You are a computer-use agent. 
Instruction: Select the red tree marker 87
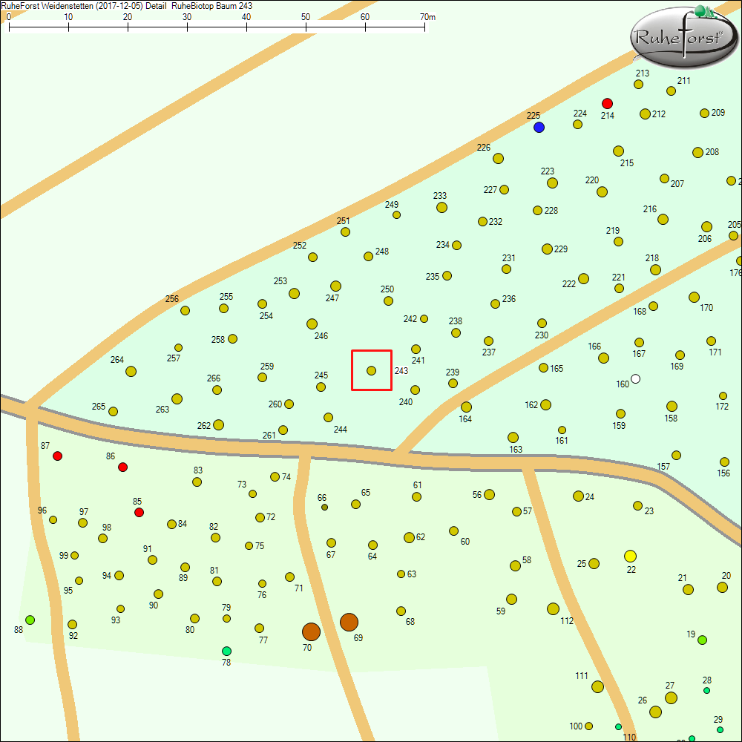57,456
